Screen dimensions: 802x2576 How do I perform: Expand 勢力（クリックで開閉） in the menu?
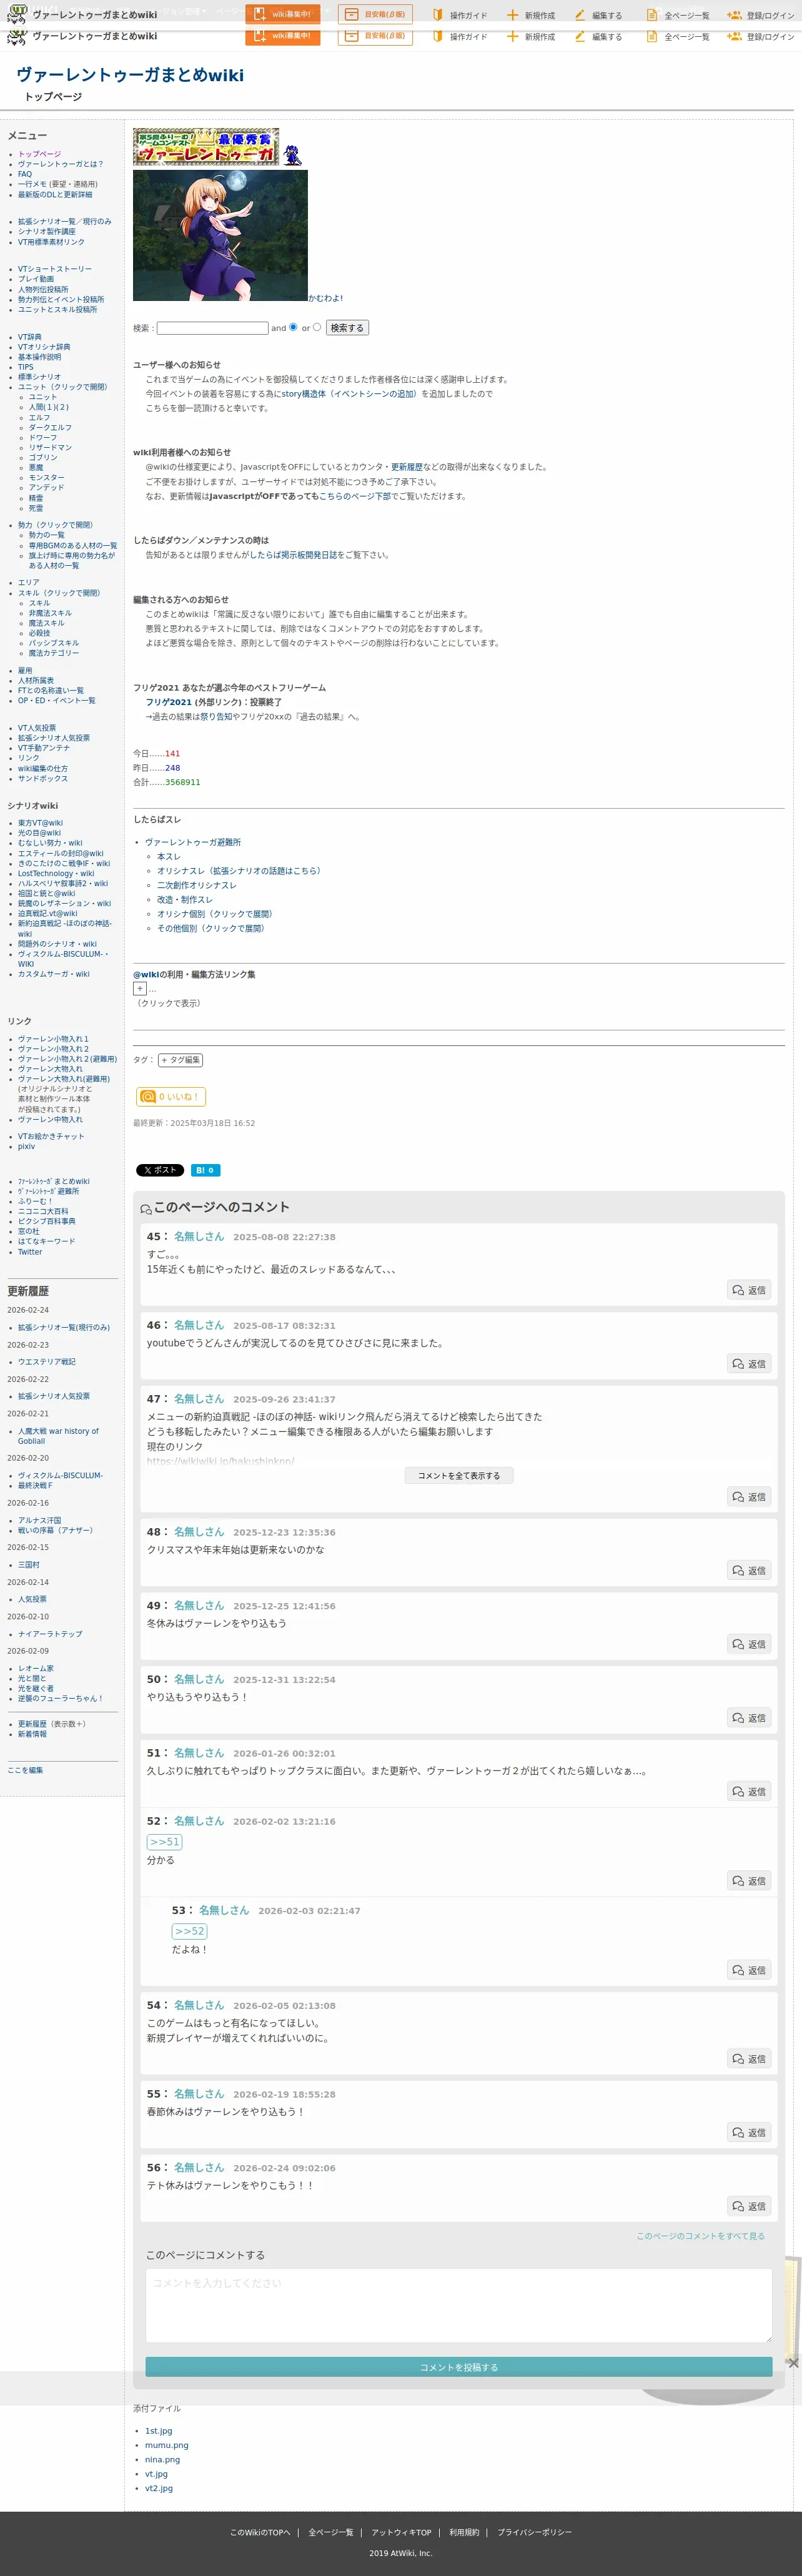tap(55, 525)
